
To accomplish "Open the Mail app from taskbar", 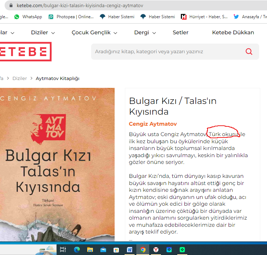I will pyautogui.click(x=103, y=250).
